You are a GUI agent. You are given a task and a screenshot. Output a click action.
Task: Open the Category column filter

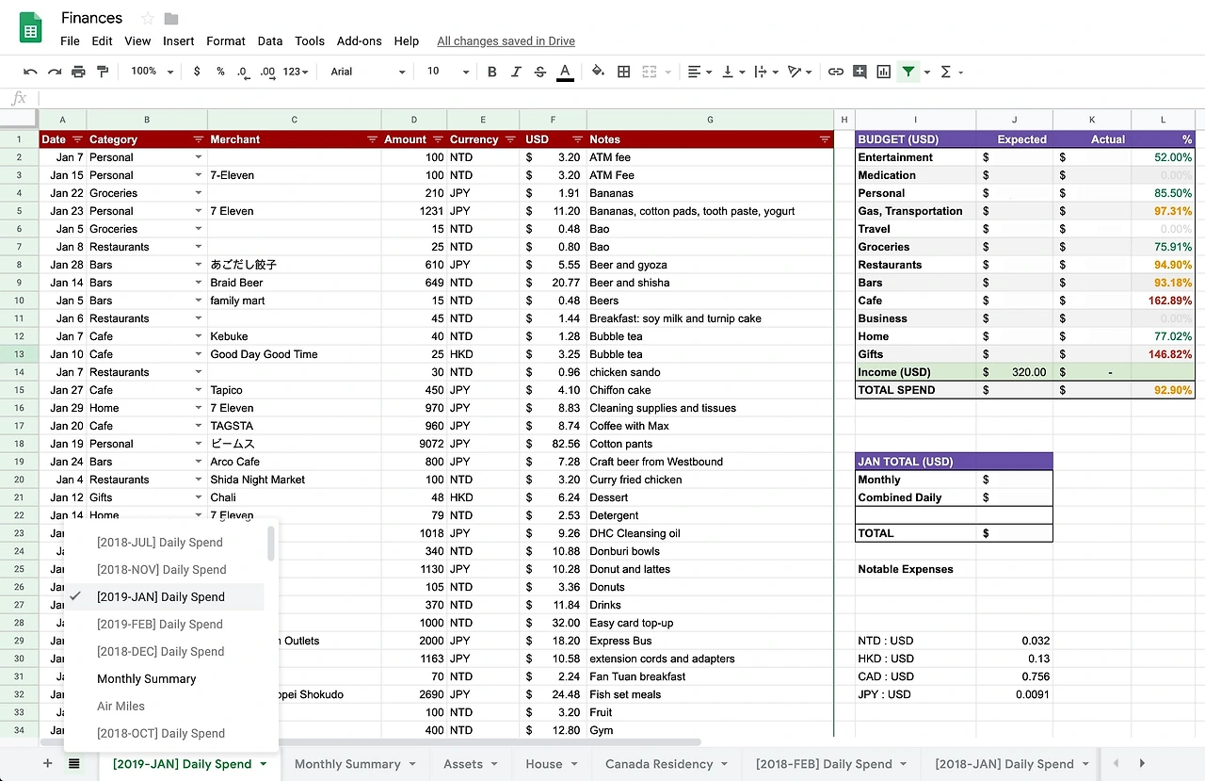pyautogui.click(x=199, y=139)
